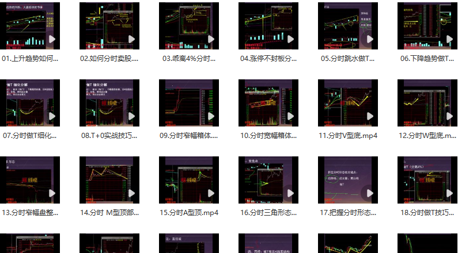Open thumbnail of 08.T+0实战技巧 video

point(109,103)
